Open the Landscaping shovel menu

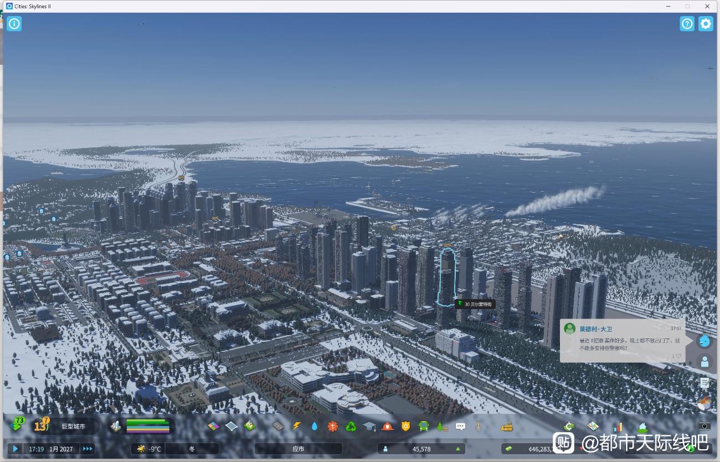[x=478, y=426]
